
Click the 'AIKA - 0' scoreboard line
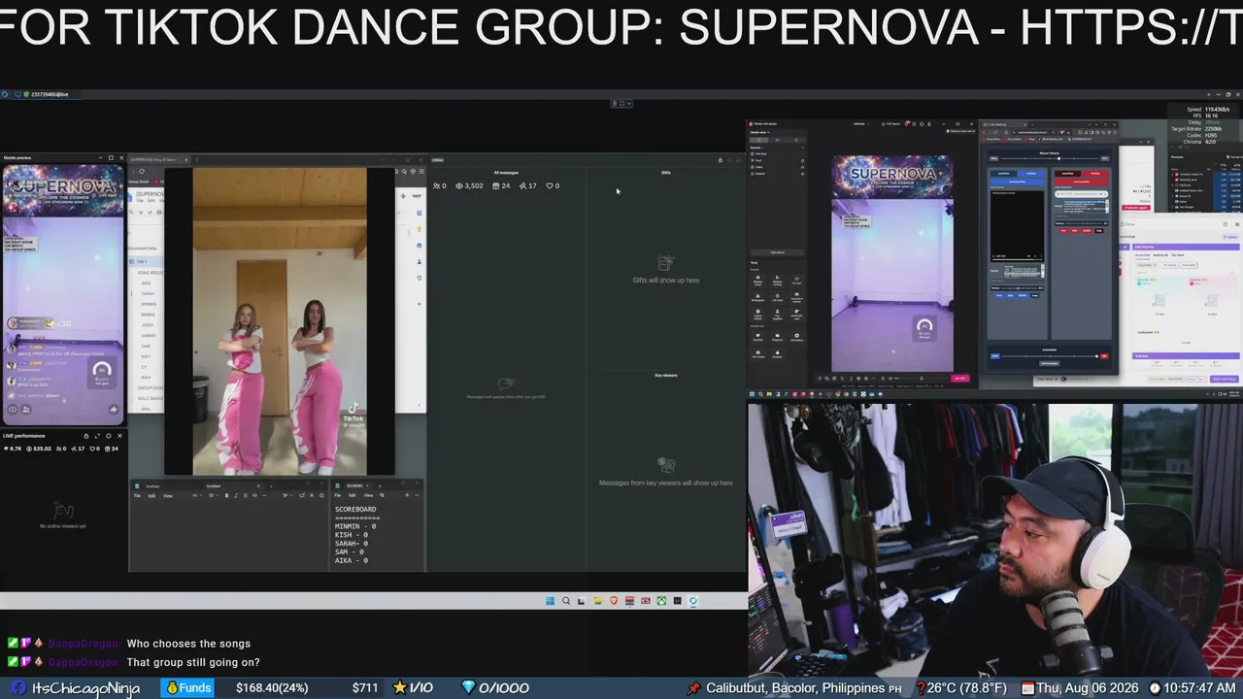click(352, 560)
